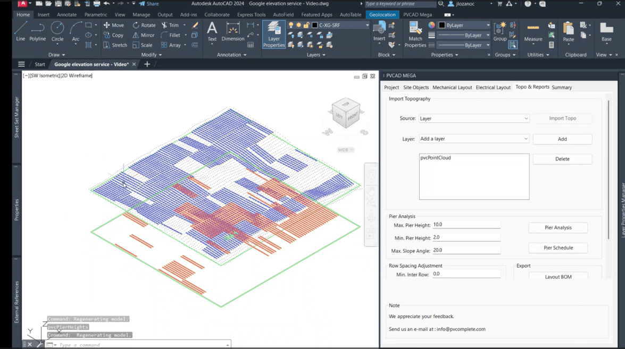
Task: Select the Measure tool
Action: pyautogui.click(x=532, y=33)
